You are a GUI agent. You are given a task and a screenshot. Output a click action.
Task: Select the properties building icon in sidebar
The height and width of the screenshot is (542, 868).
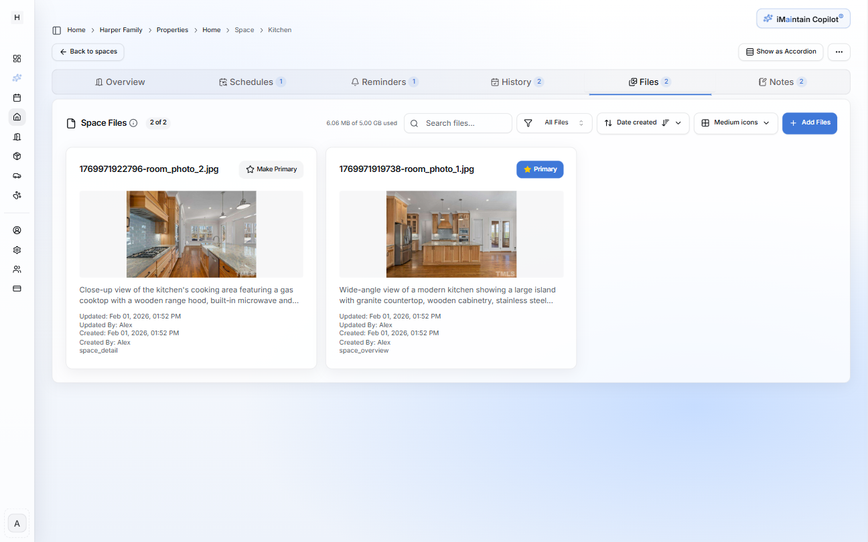[x=17, y=137]
